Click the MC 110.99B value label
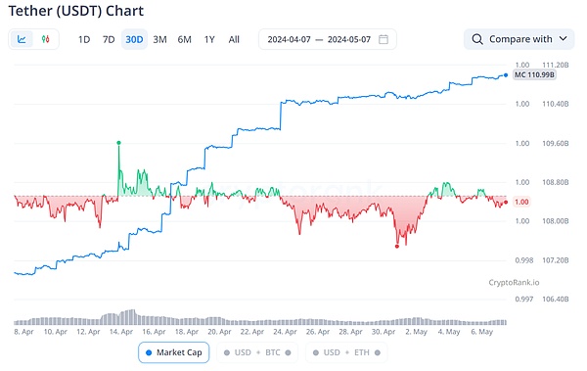Screen dimensions: 587x371 tap(534, 75)
